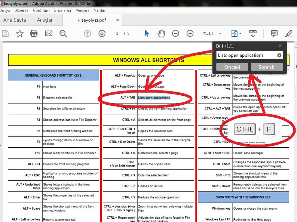Open the zoom percentage dropdown arrow
The image size is (297, 222).
(220, 34)
